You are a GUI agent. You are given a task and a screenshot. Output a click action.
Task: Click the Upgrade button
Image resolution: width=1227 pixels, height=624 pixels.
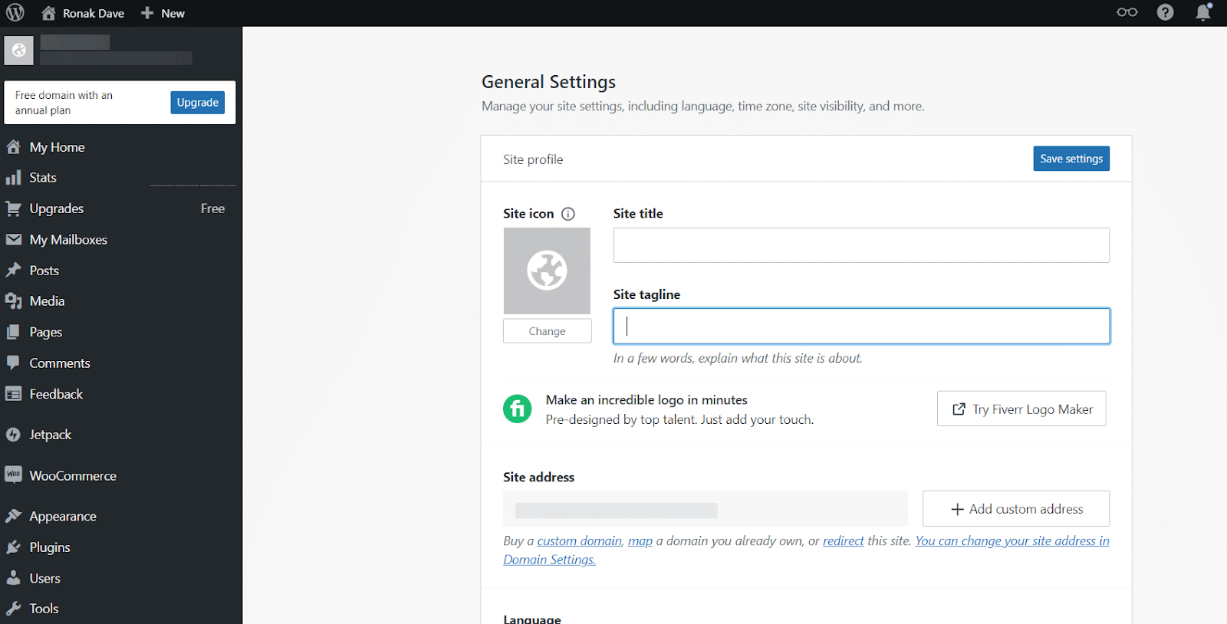(x=198, y=102)
